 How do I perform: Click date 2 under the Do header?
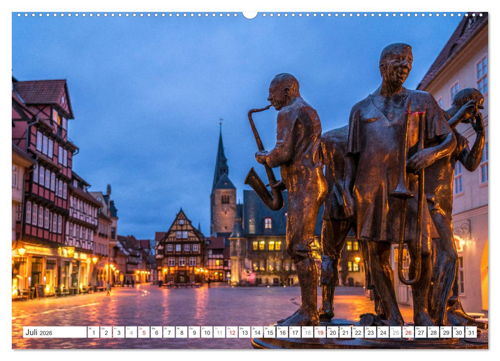107,332
